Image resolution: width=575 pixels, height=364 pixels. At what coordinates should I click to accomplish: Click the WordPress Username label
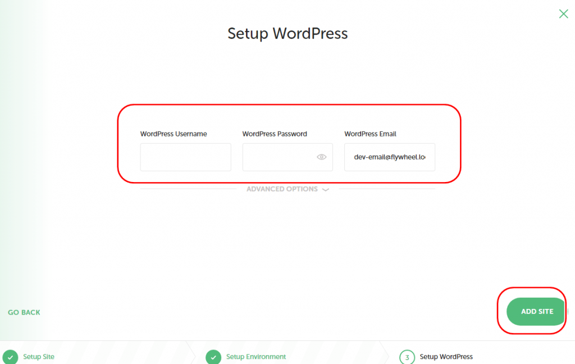174,134
